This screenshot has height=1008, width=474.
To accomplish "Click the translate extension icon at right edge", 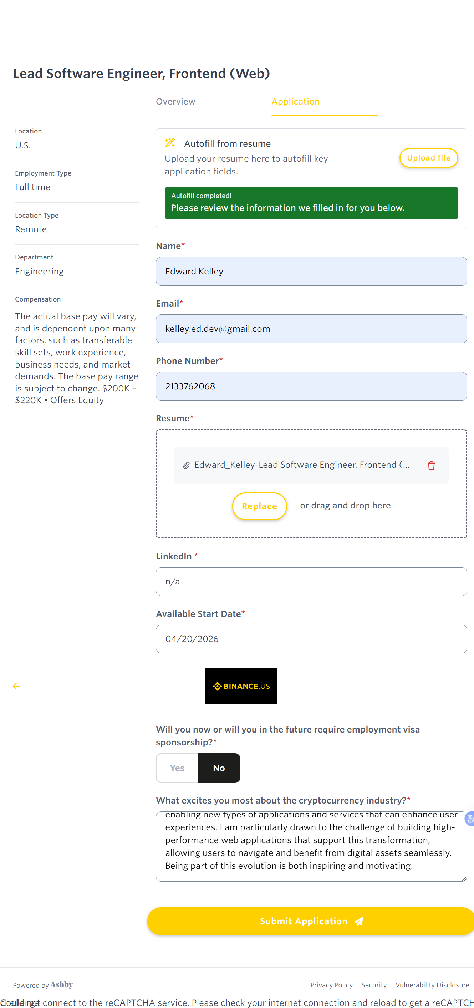I will (x=470, y=818).
